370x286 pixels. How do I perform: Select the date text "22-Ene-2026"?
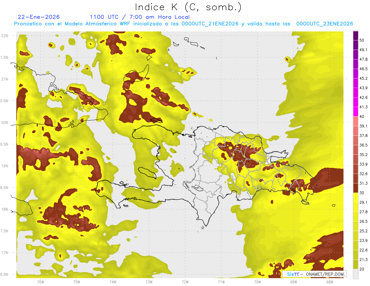click(x=39, y=17)
